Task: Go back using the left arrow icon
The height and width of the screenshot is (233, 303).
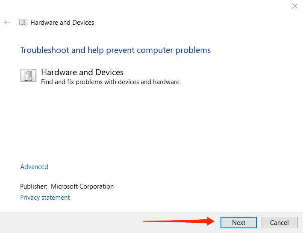Action: tap(7, 22)
